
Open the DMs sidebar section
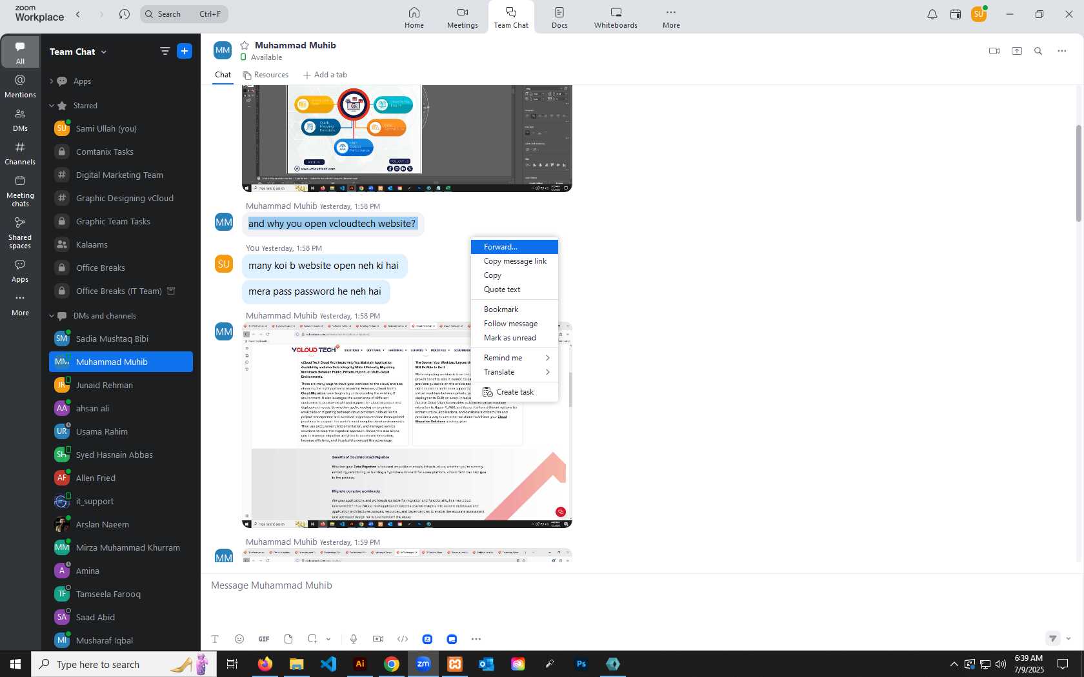tap(20, 120)
